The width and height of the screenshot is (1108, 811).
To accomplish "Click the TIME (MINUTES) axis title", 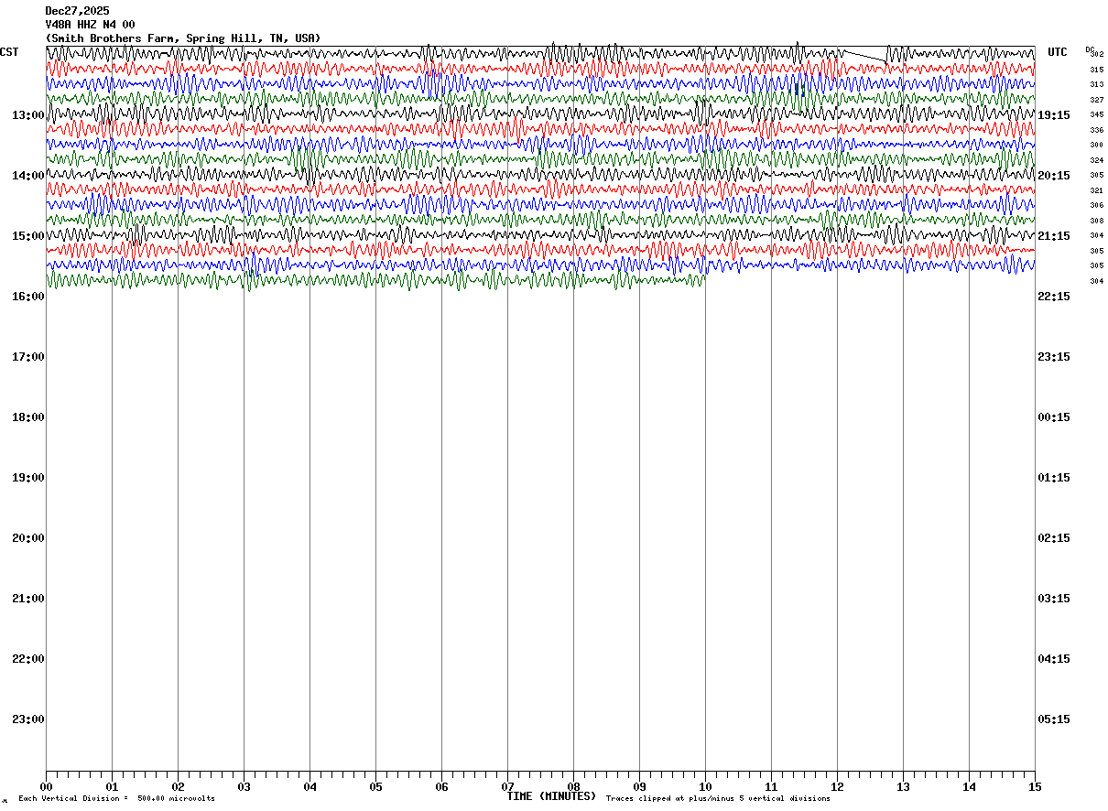I will pyautogui.click(x=551, y=796).
